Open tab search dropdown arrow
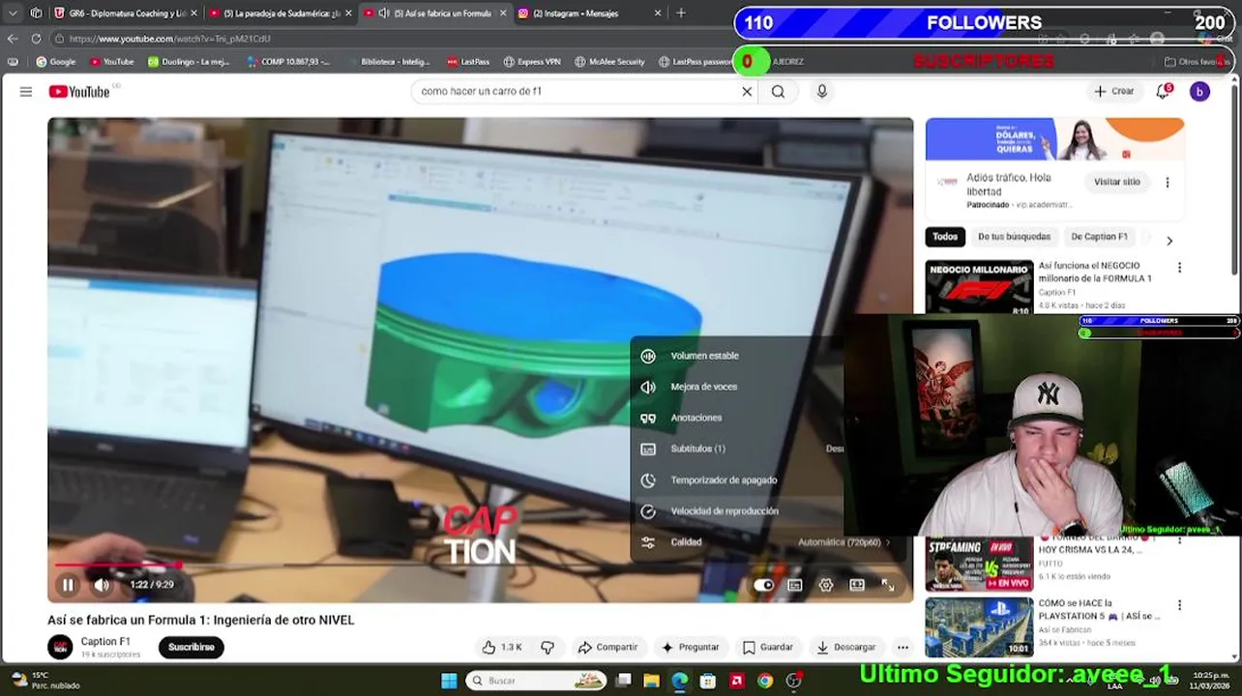 13,14
